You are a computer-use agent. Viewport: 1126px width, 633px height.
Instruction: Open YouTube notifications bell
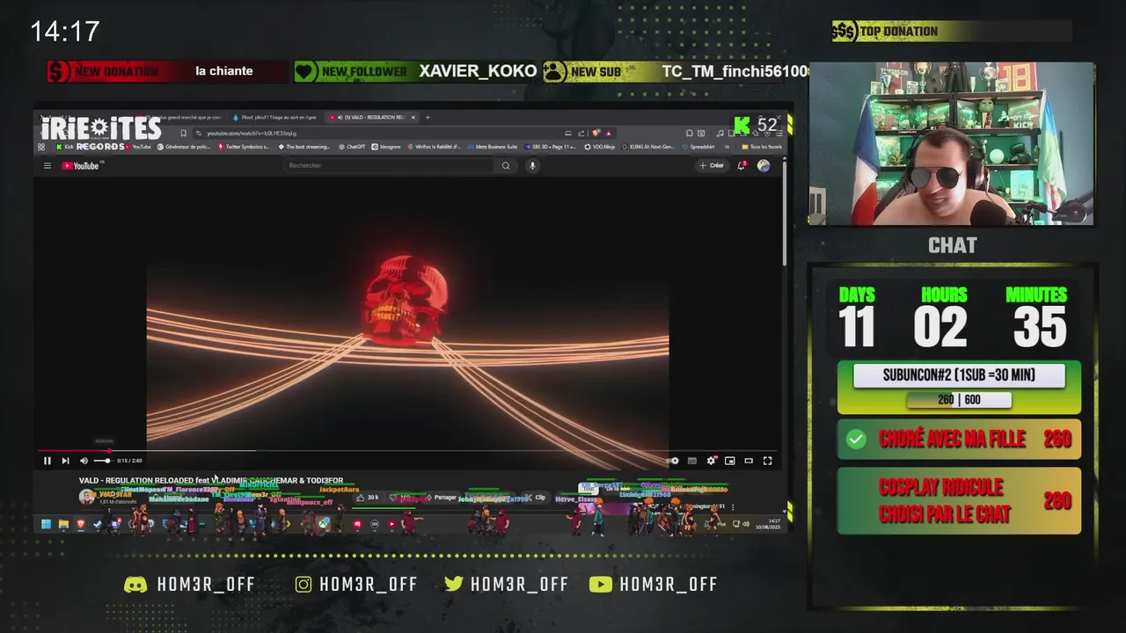tap(742, 165)
